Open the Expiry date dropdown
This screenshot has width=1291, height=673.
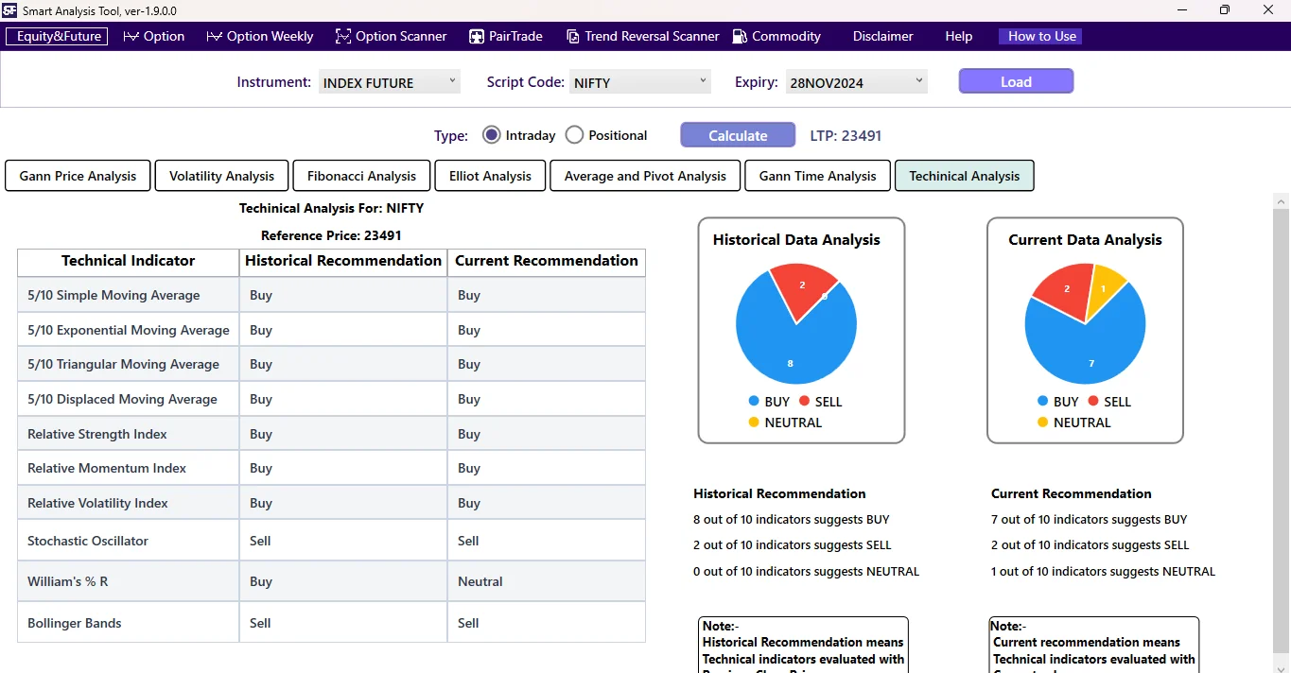click(917, 81)
